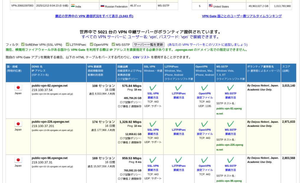Click the MS-SSTP checkmark for public-vpn-226
302x183 pixels.
pyautogui.click(x=230, y=124)
